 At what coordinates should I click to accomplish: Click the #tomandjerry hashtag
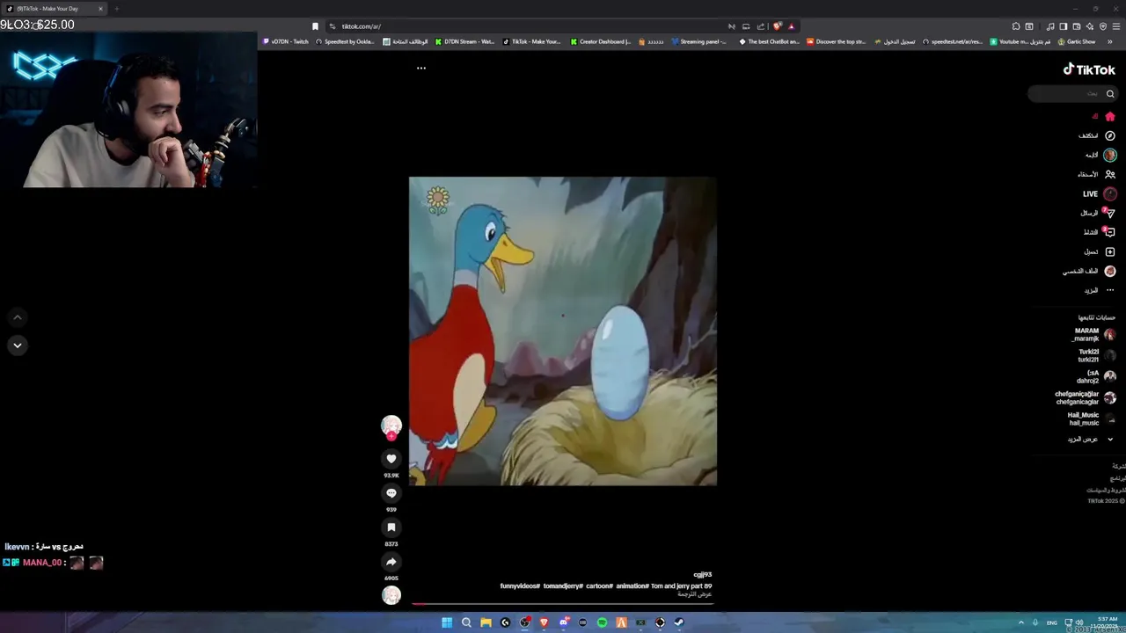pyautogui.click(x=563, y=586)
